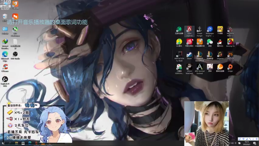Open the Ghost Watchers shortcut
This screenshot has height=146, width=259.
[x=189, y=69]
